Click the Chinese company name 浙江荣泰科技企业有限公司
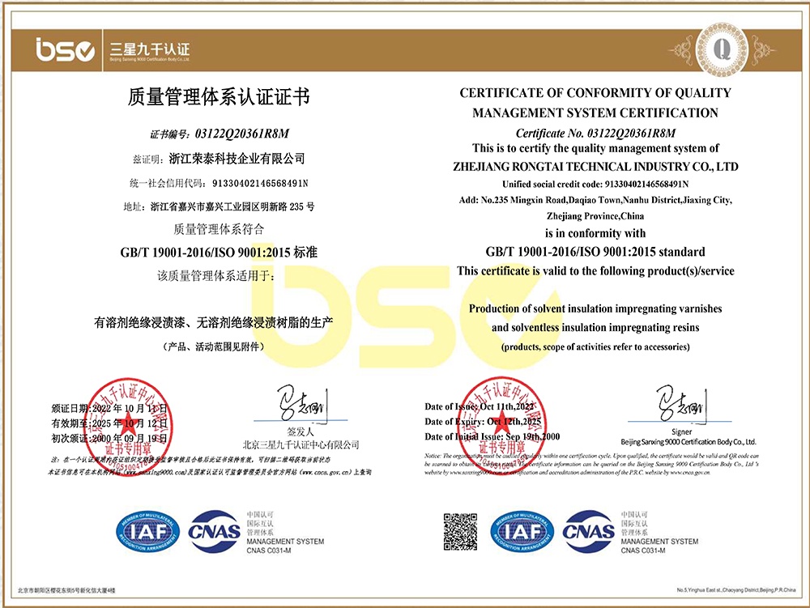This screenshot has width=810, height=608. (228, 157)
